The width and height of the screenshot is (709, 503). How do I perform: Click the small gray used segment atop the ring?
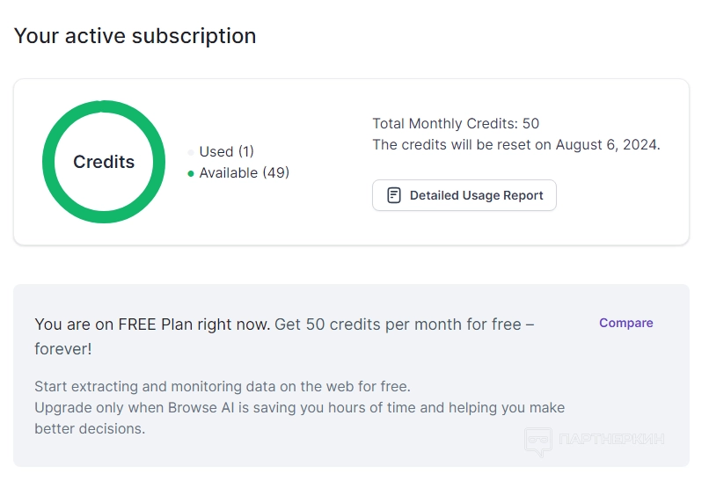[x=102, y=106]
